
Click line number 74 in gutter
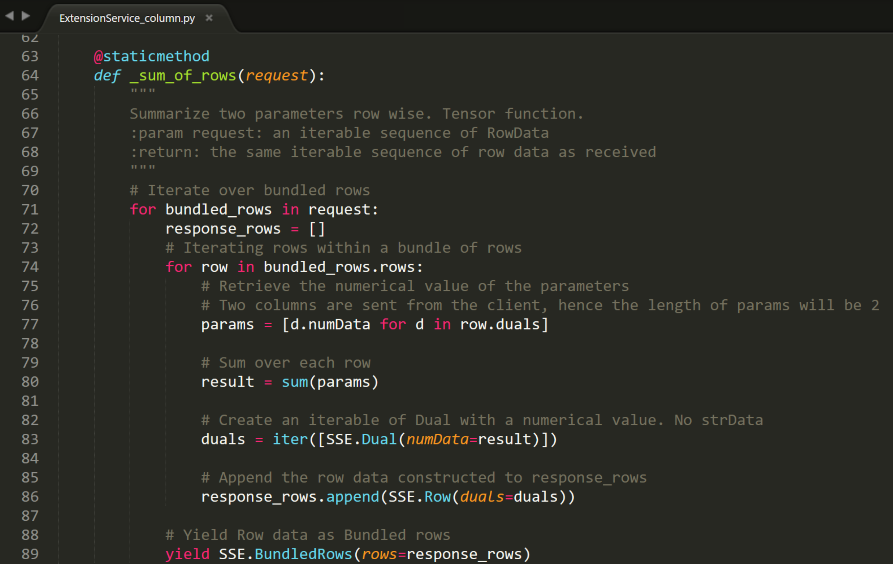30,267
